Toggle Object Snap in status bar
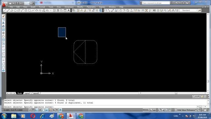Viewport: 211px width, 119px height. pyautogui.click(x=43, y=110)
